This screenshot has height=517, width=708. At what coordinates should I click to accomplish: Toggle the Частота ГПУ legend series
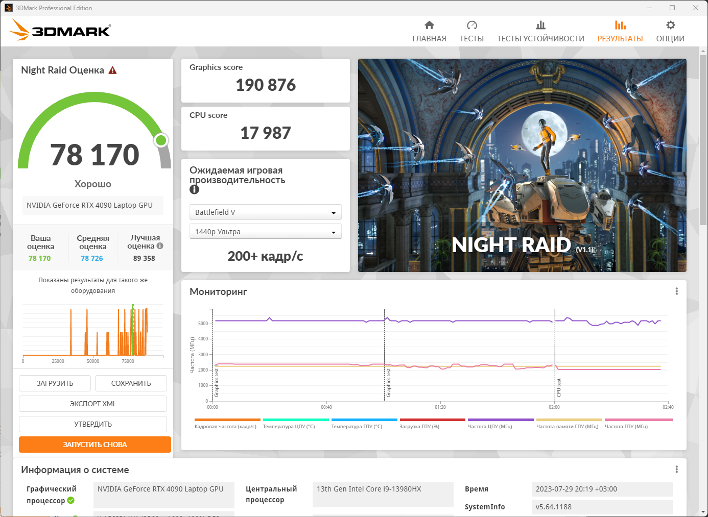tap(626, 427)
